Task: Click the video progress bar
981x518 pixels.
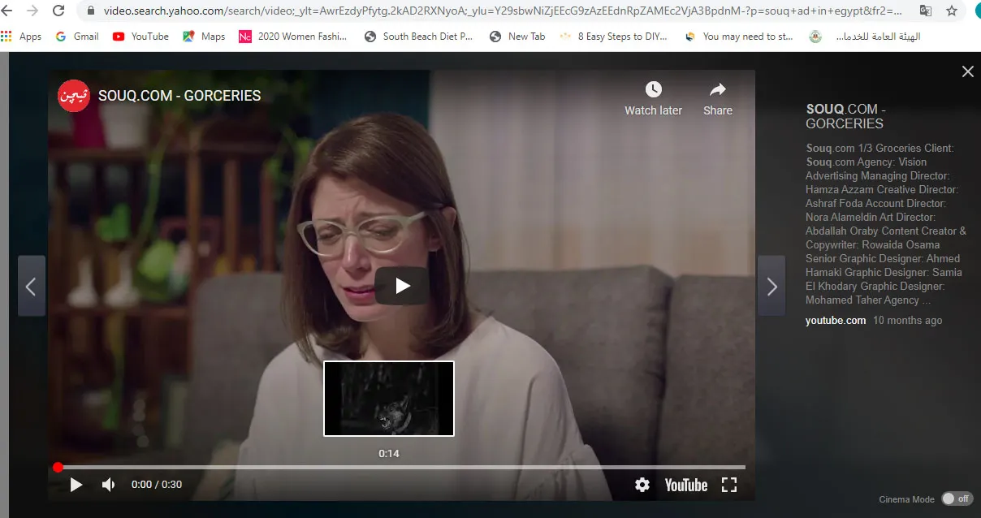Action: tap(401, 467)
